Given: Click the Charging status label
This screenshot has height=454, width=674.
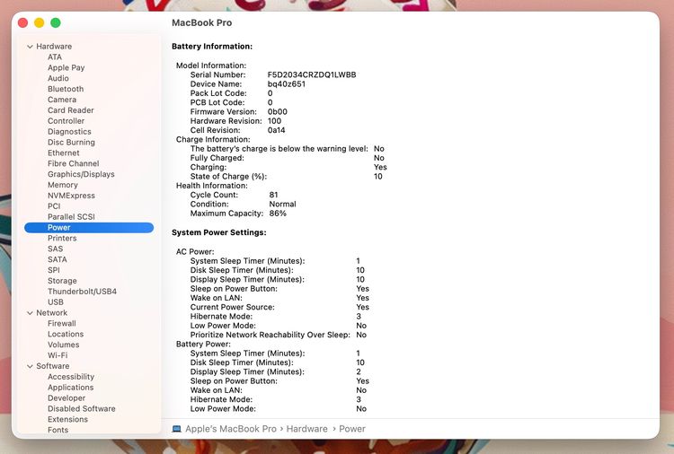Looking at the screenshot, I should coord(208,168).
